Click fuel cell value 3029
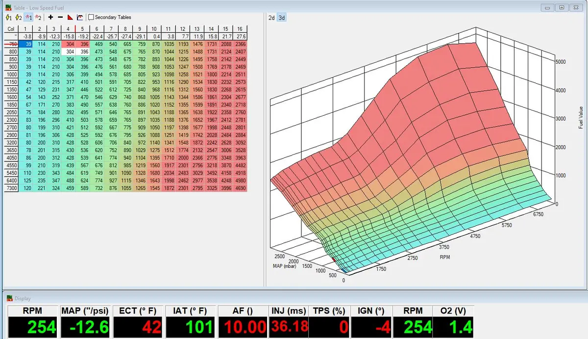This screenshot has width=588, height=339. (x=197, y=172)
